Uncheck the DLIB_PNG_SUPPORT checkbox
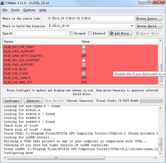This screenshot has width=166, height=163. pos(84,65)
